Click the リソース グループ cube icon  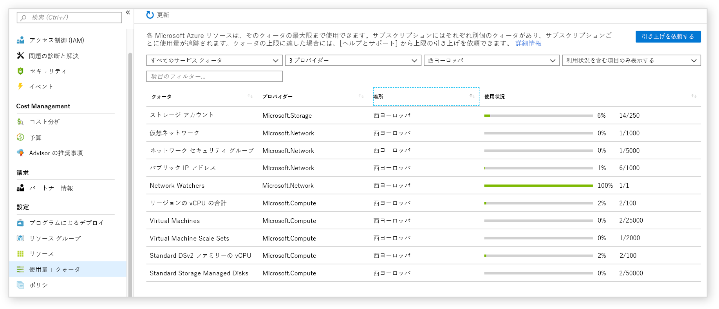pyautogui.click(x=21, y=238)
